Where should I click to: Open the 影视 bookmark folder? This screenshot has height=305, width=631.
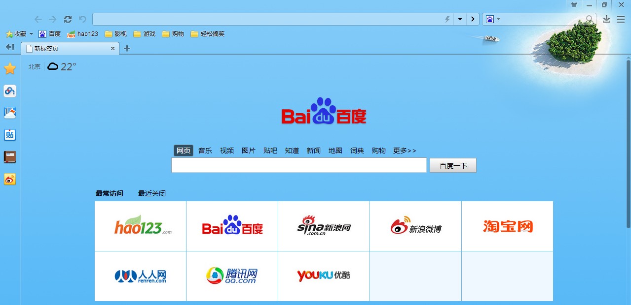(x=115, y=34)
